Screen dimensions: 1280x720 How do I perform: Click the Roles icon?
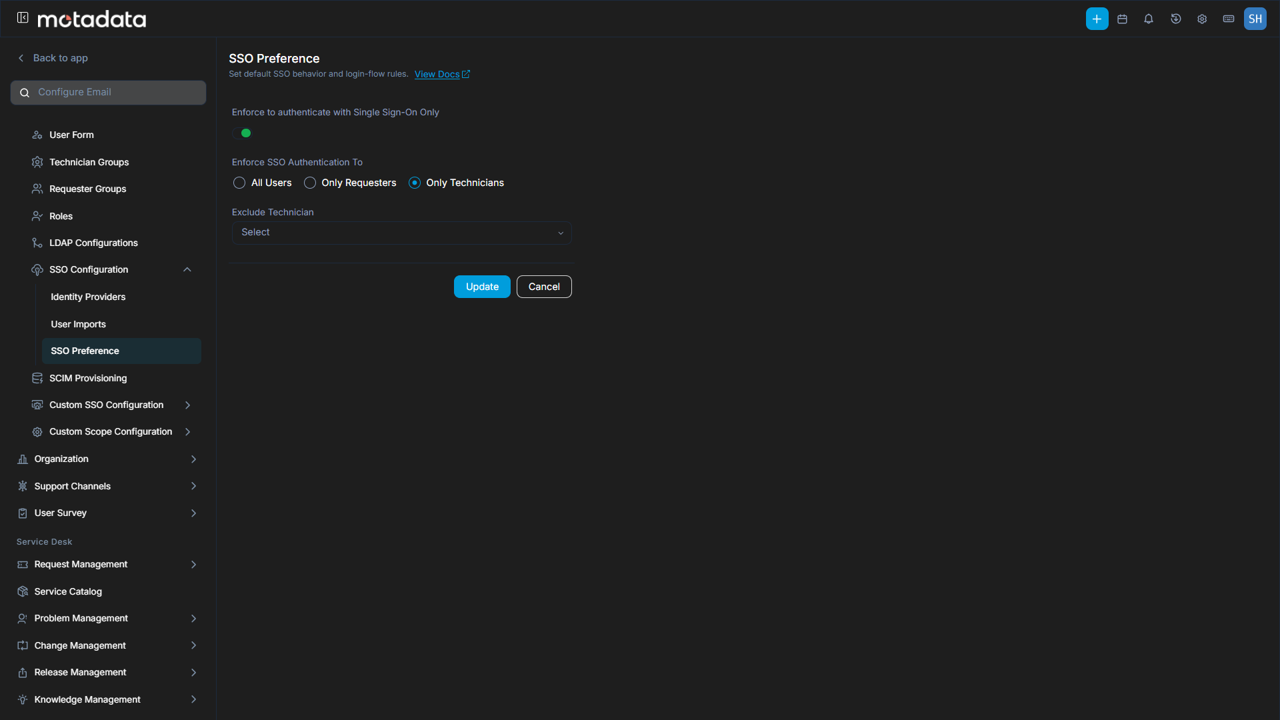[37, 216]
